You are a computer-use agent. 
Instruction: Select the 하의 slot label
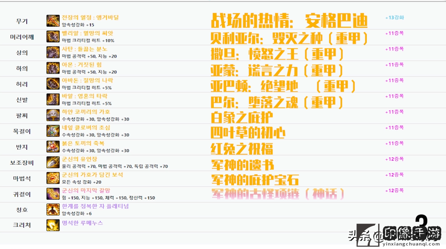[22, 69]
